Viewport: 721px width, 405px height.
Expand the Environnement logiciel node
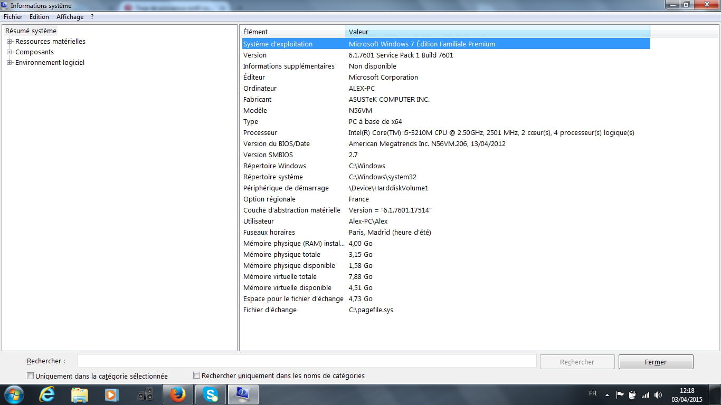pos(9,62)
